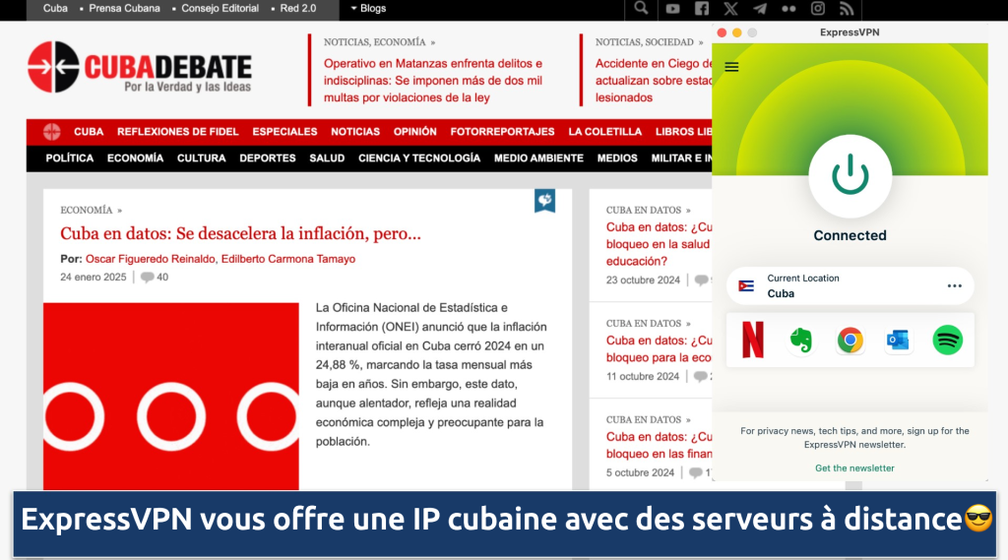Open search icon in Cubadebate top bar
This screenshot has height=560, width=1008.
pos(640,8)
